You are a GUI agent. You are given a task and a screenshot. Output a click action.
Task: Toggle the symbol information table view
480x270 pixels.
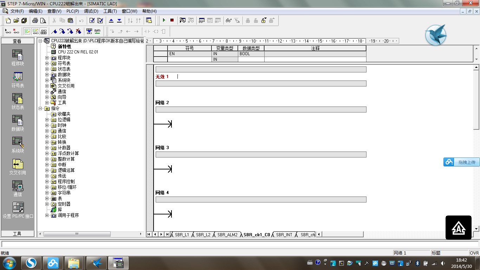tap(43, 31)
